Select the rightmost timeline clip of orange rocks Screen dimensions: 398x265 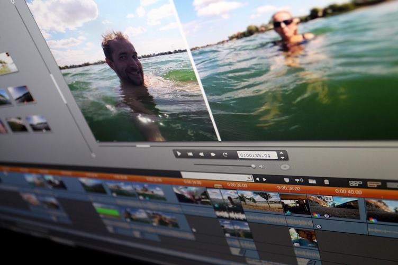click(x=382, y=211)
